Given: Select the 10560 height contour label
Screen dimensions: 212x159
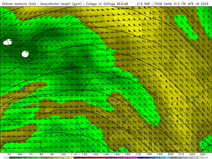Looking at the screenshot, I should [50, 133].
